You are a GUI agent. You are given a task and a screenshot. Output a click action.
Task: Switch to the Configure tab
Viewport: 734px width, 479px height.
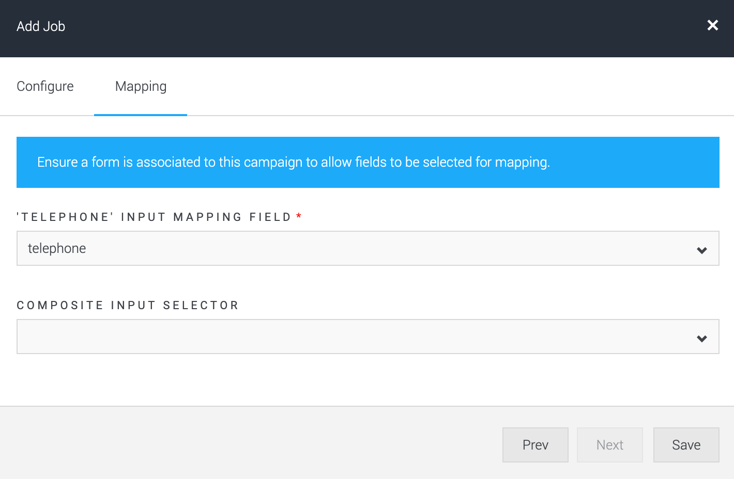[x=45, y=86]
